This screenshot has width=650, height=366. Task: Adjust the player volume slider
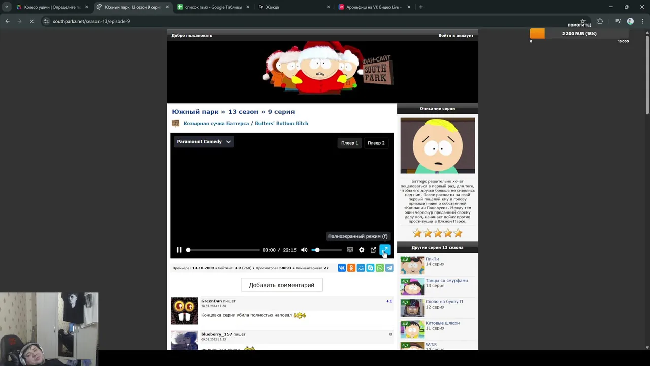pyautogui.click(x=327, y=250)
